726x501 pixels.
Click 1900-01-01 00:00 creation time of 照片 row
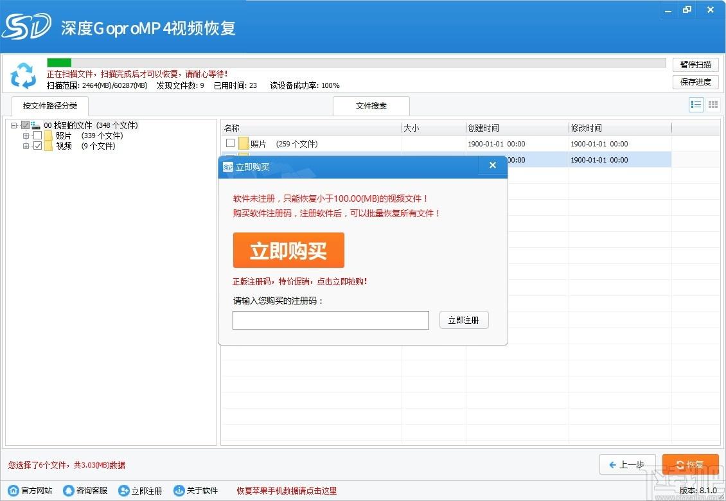pos(497,143)
